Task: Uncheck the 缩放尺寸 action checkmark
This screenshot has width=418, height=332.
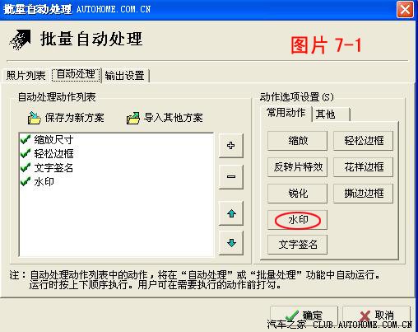Action: [x=26, y=139]
